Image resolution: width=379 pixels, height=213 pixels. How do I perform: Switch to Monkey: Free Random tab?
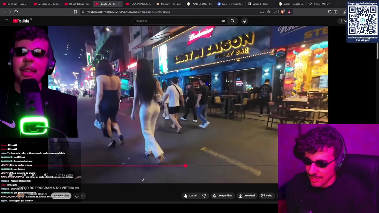(169, 4)
